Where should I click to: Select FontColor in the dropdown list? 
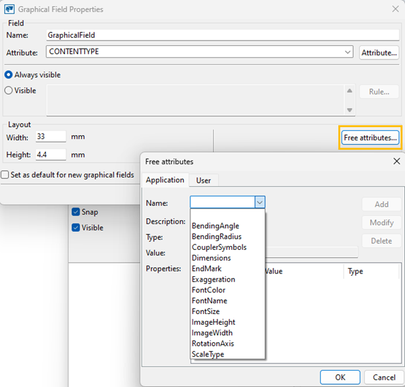click(209, 290)
